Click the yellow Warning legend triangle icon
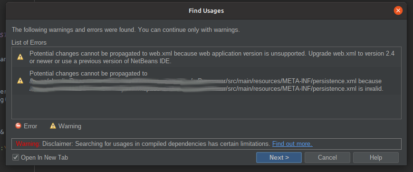Screen dimensions: 413x172 click(x=53, y=126)
